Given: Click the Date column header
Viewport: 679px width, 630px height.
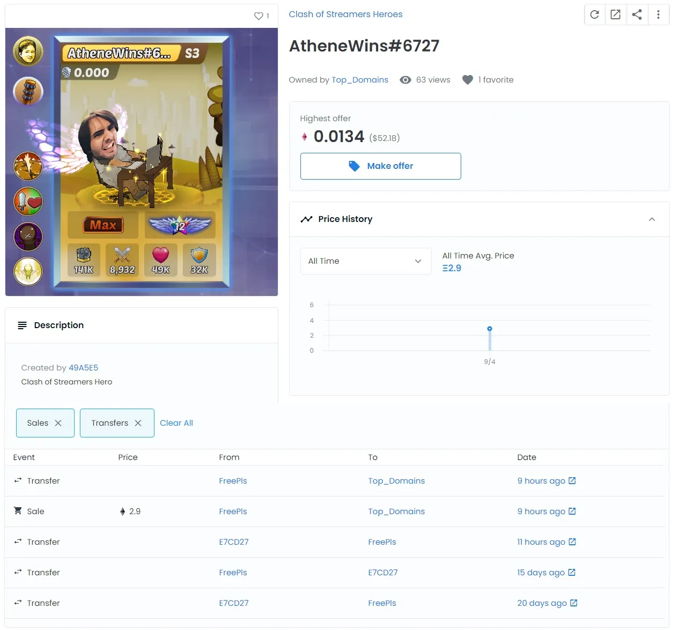Looking at the screenshot, I should tap(527, 457).
